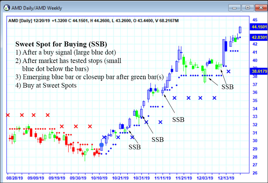Click the last candlestick at 44.15
The height and width of the screenshot is (183, 268).
tap(240, 30)
